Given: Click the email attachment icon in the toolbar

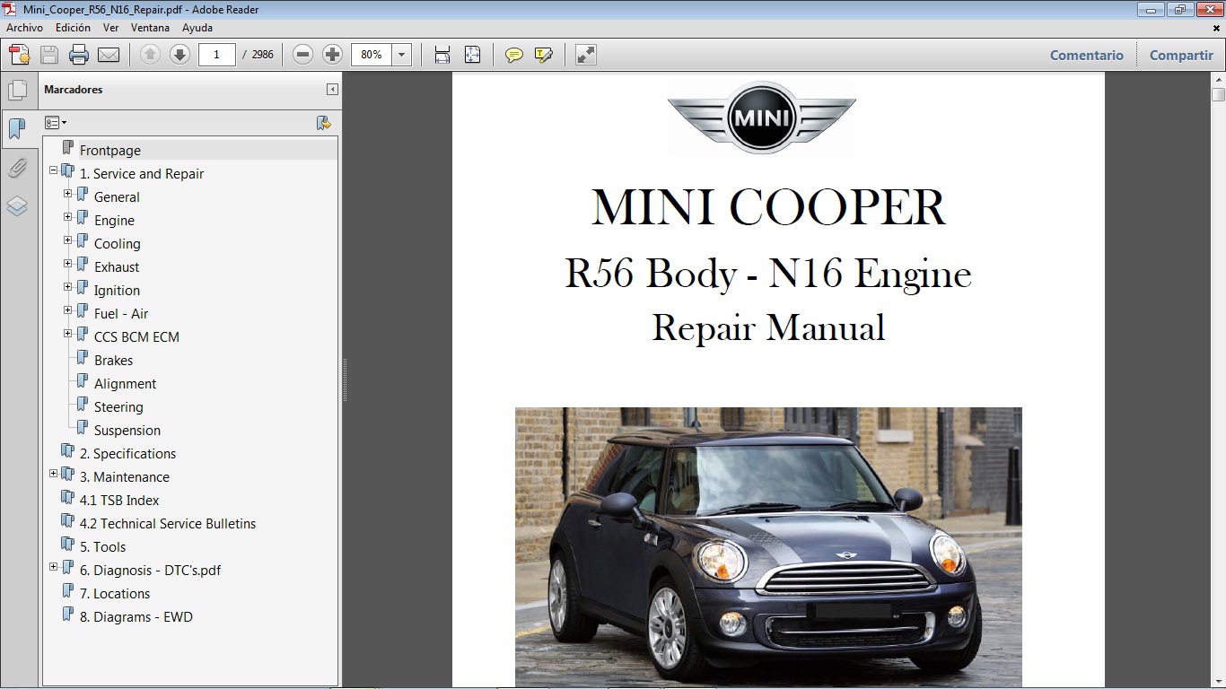Looking at the screenshot, I should pyautogui.click(x=109, y=55).
